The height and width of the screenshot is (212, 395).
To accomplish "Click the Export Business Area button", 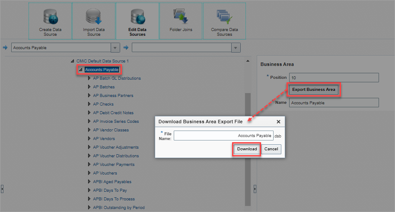I will click(x=314, y=90).
